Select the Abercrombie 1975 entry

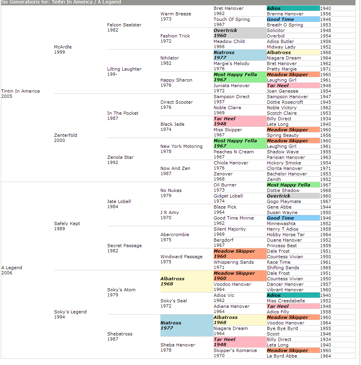coord(175,235)
